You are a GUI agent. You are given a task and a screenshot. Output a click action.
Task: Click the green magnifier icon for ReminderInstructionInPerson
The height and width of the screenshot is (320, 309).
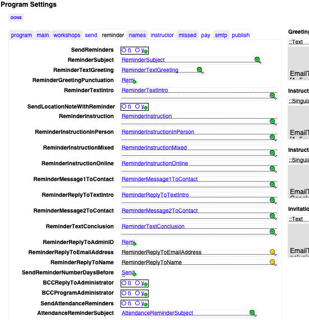point(273,138)
